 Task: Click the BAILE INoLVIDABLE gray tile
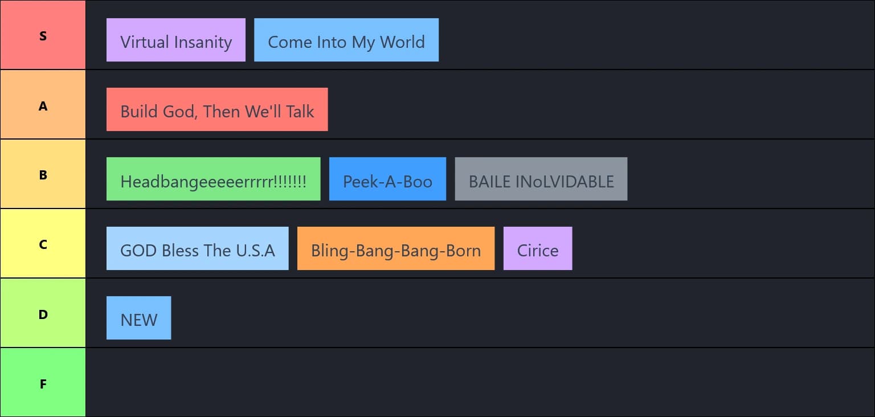pos(541,179)
